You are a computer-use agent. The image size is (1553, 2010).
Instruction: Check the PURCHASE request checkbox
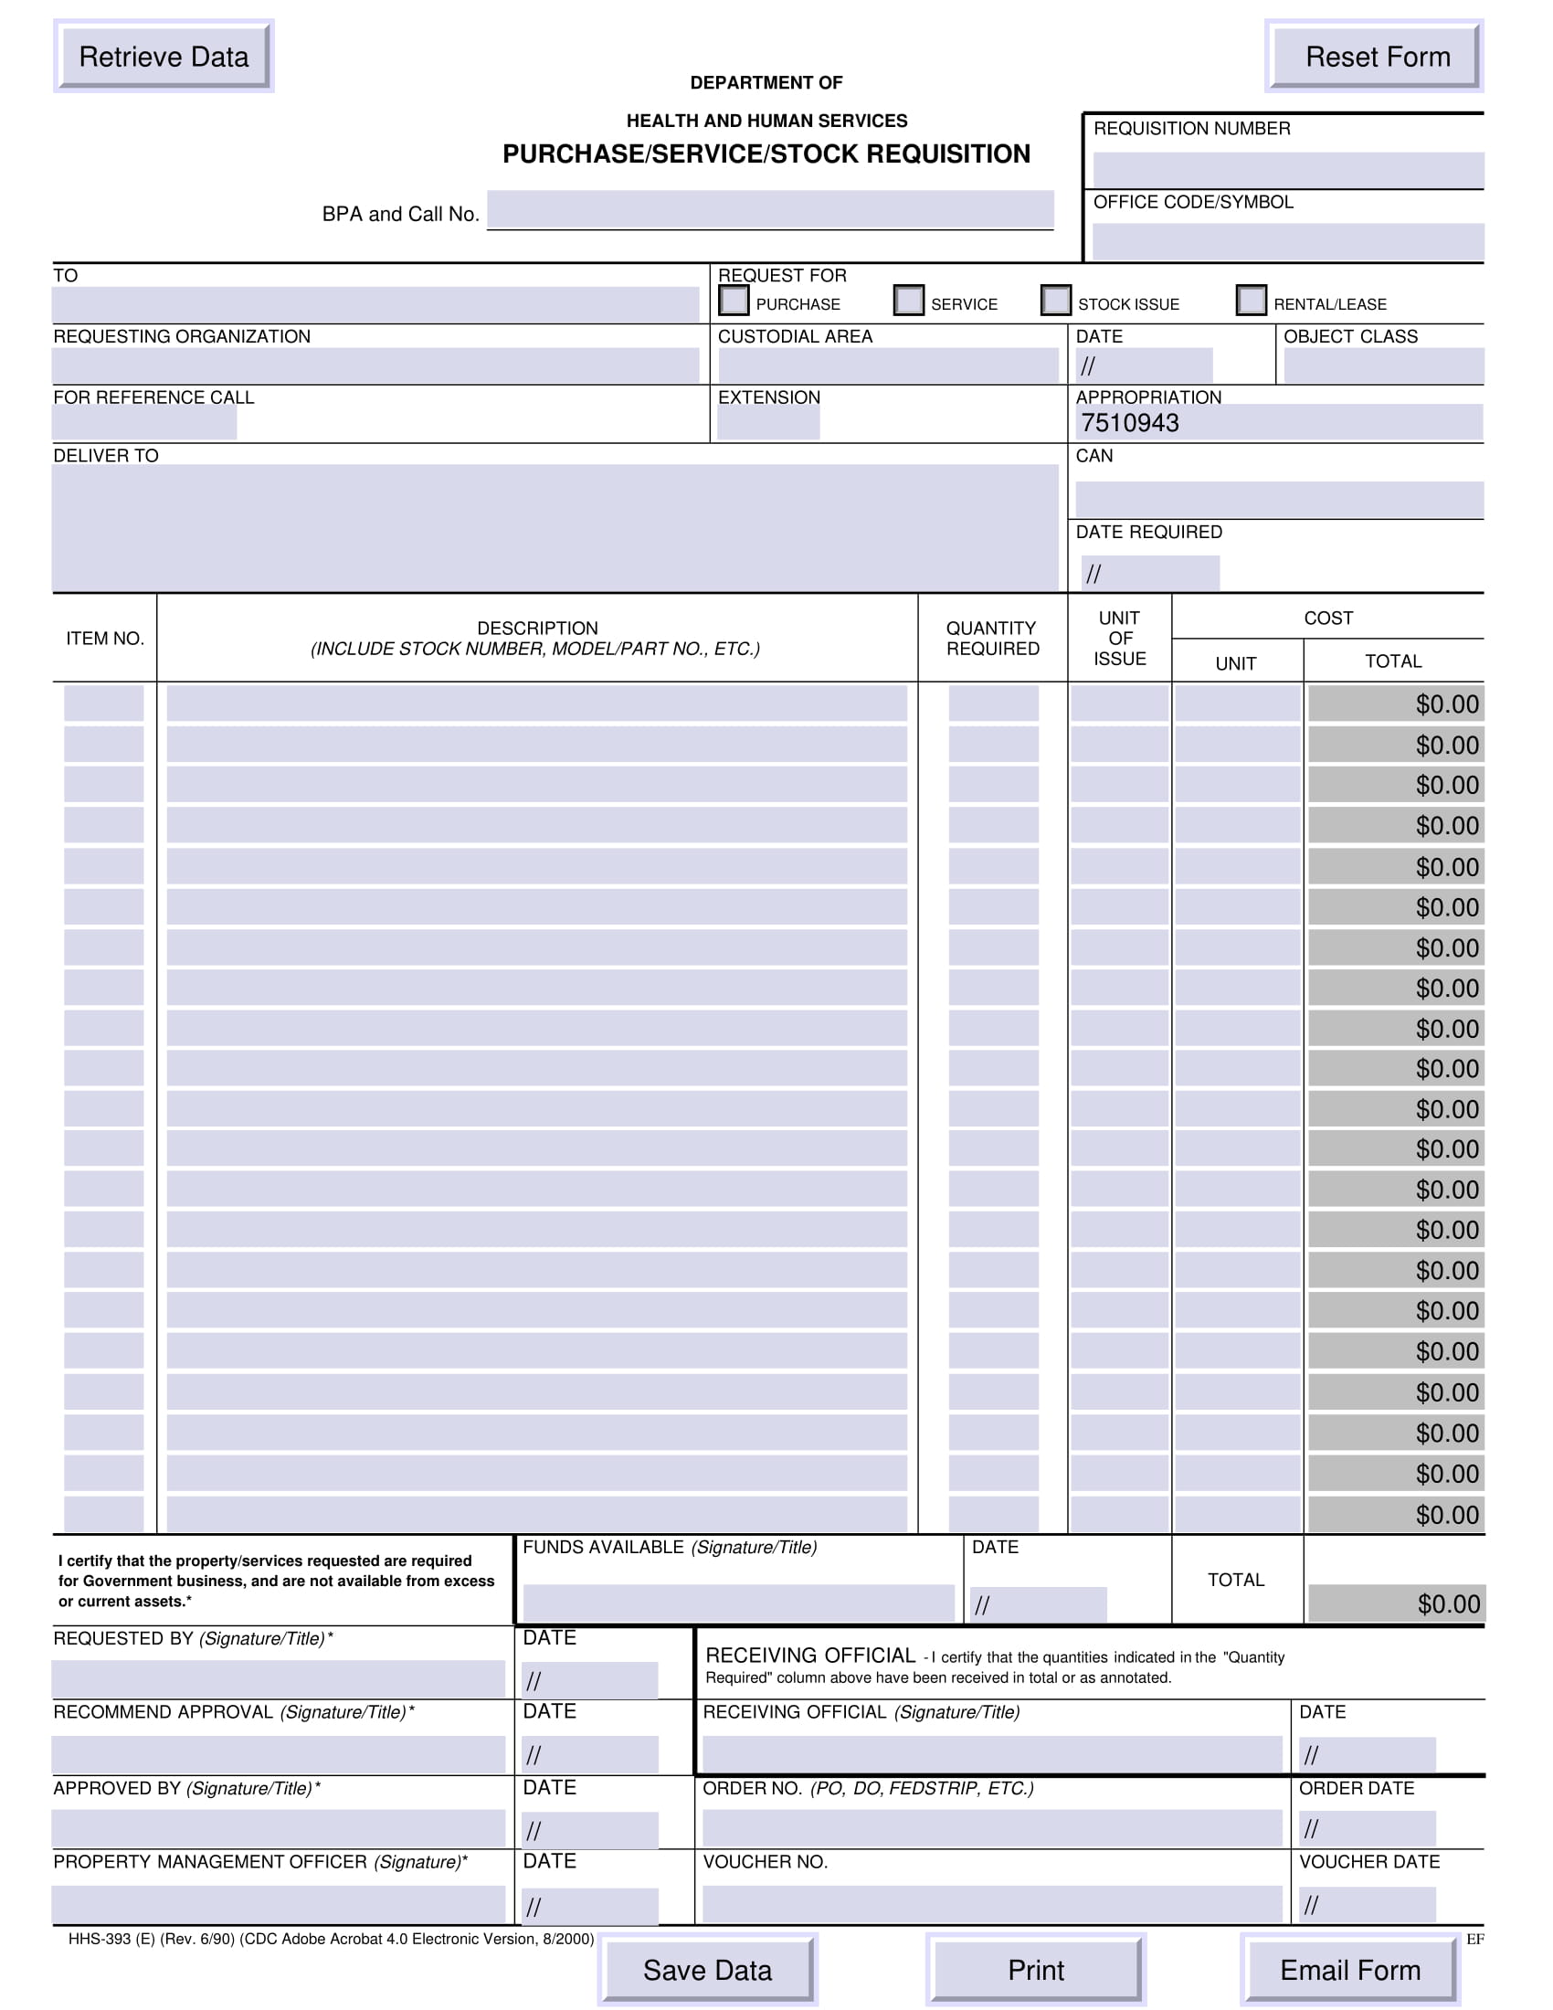(x=735, y=300)
